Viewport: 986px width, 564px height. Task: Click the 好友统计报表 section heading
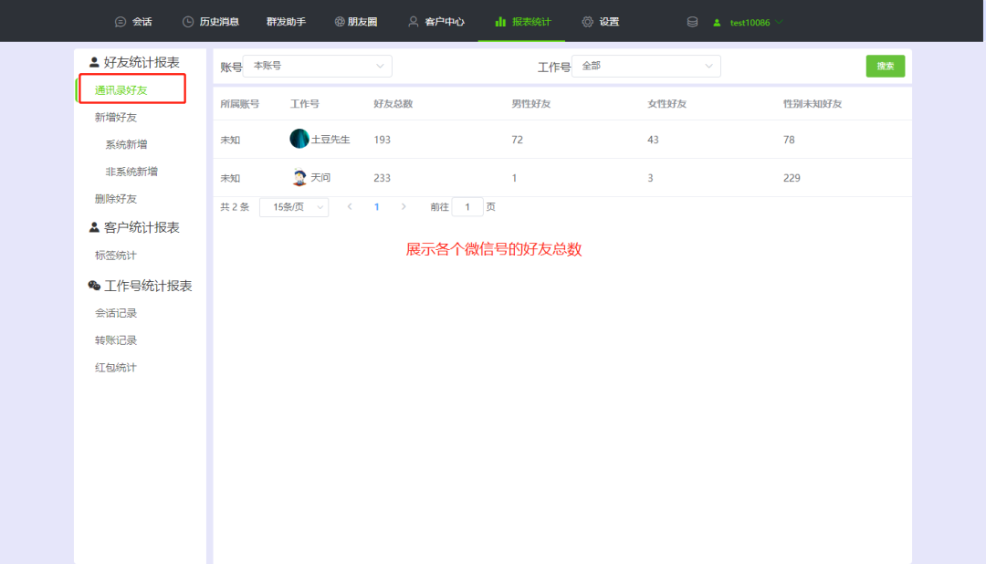[142, 62]
